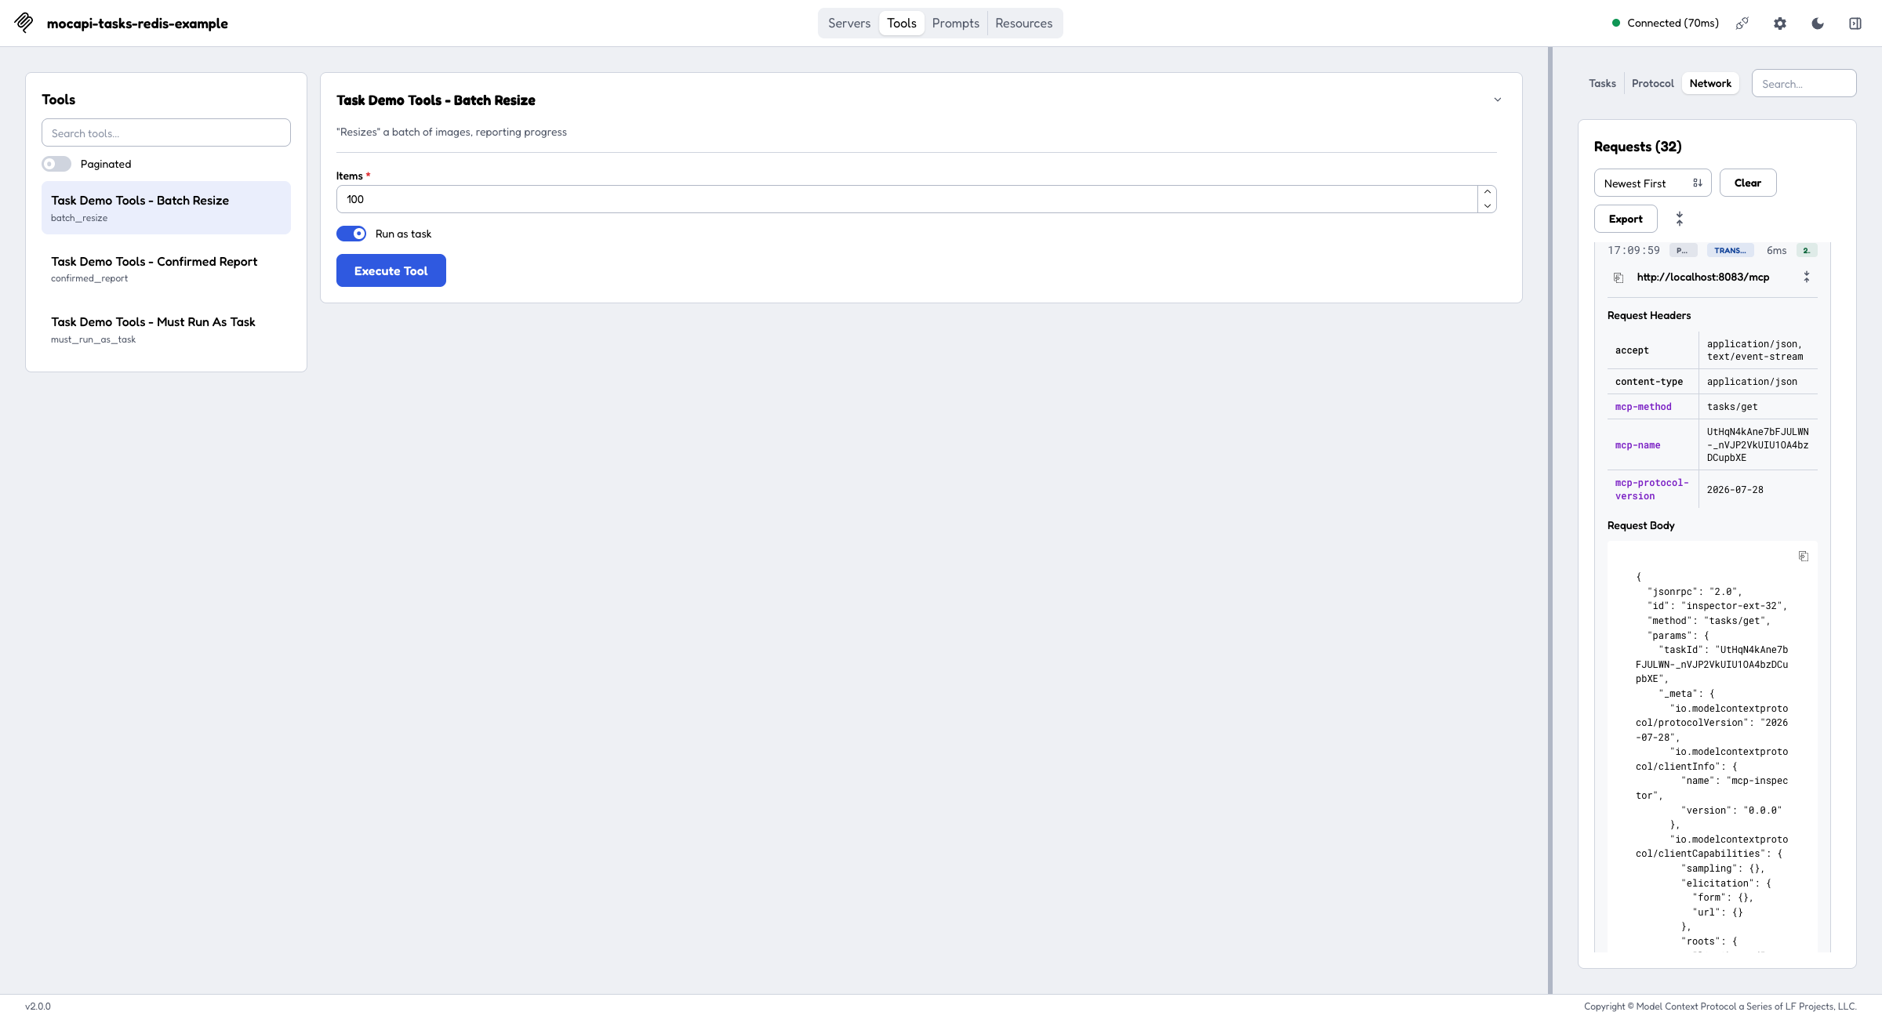Viewport: 1882px width, 1019px height.
Task: Open the Servers tab
Action: coord(849,24)
